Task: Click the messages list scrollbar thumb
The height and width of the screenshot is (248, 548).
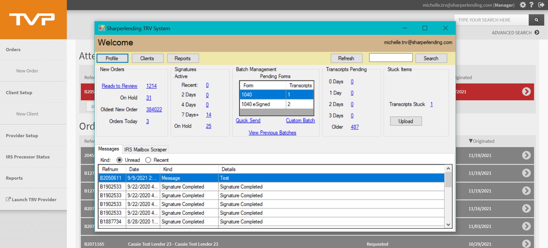Action: pos(448,179)
